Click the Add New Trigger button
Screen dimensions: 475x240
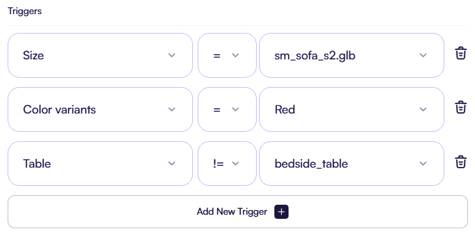237,212
